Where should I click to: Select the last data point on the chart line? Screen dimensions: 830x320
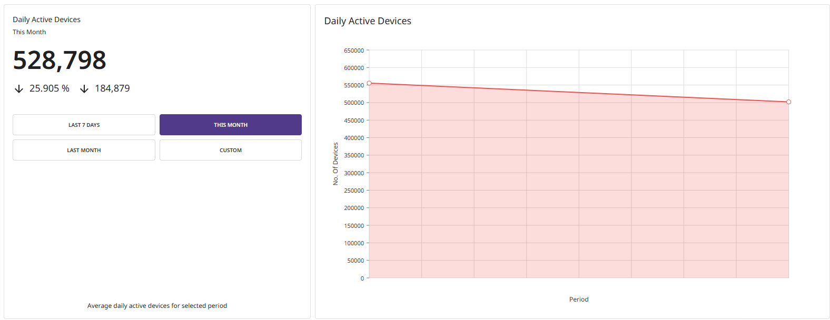[788, 102]
